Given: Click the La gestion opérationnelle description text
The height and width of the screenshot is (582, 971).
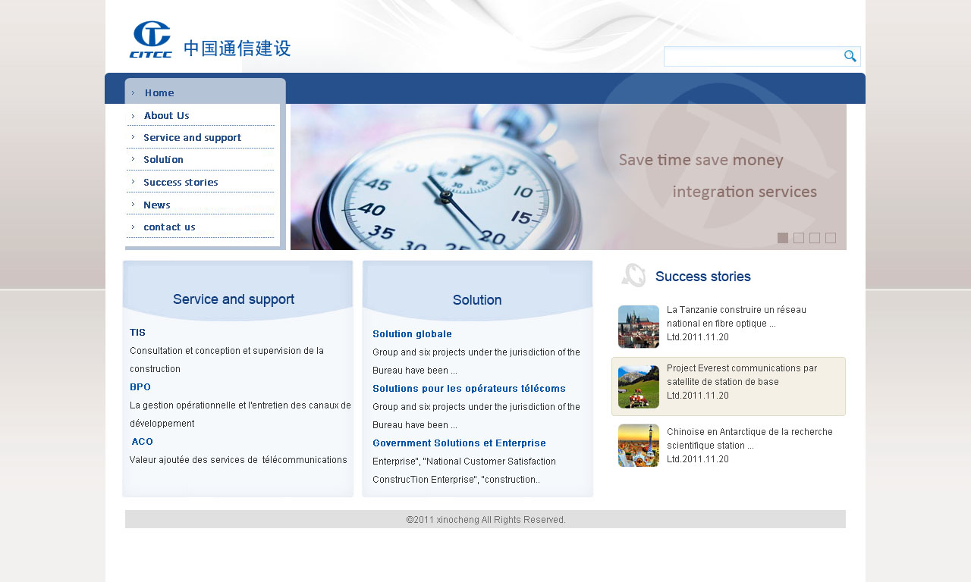Looking at the screenshot, I should [x=240, y=415].
